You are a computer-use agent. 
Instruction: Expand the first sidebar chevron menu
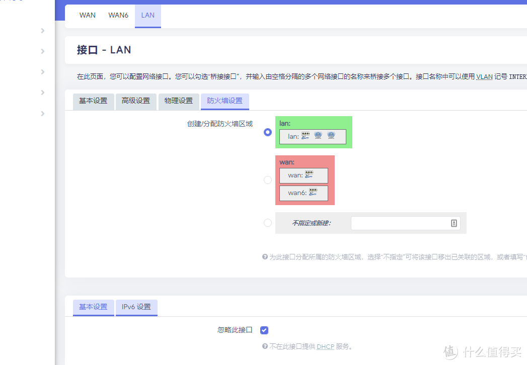42,31
